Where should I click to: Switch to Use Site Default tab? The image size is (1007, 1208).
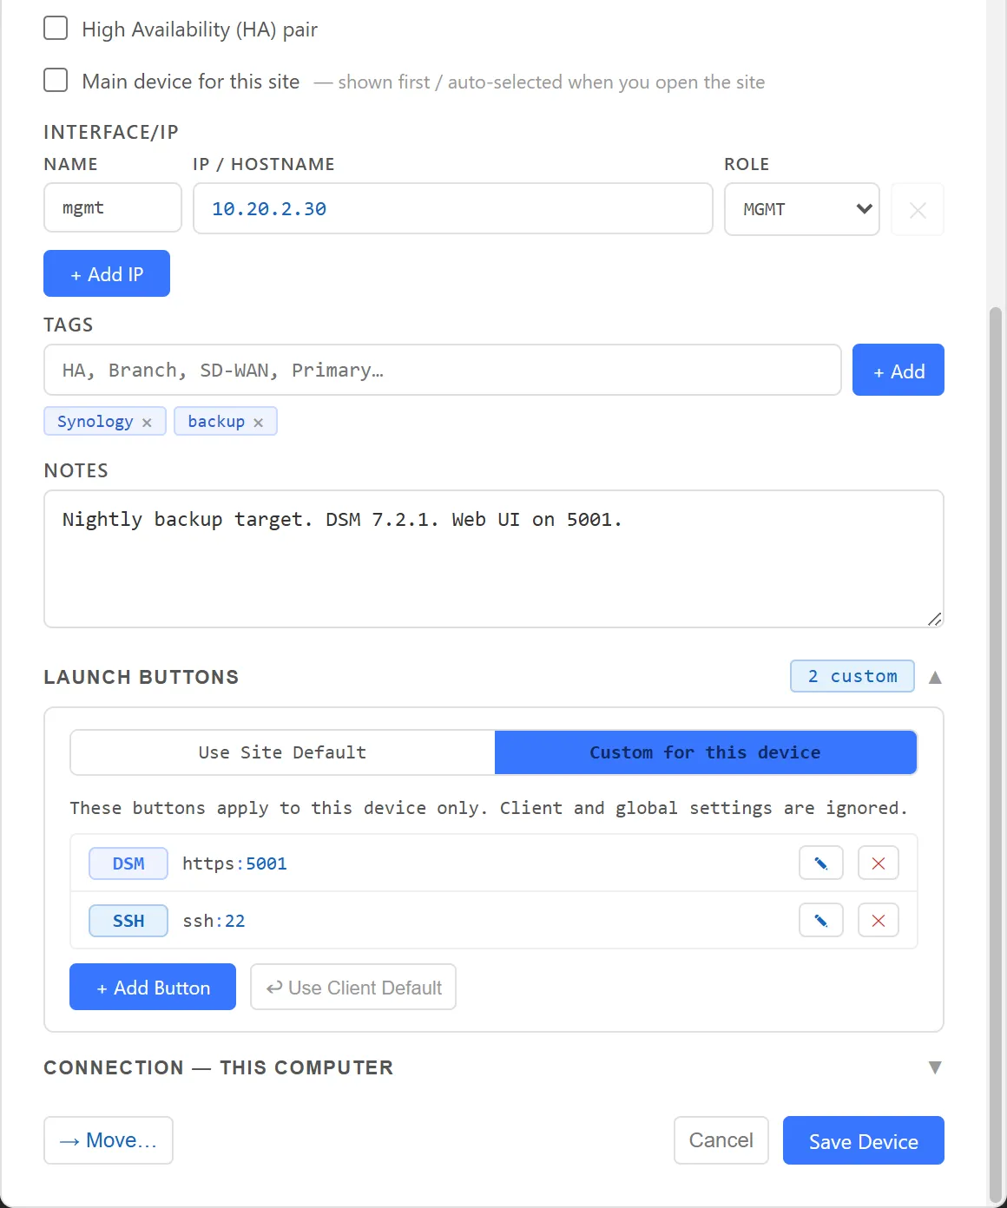(282, 752)
